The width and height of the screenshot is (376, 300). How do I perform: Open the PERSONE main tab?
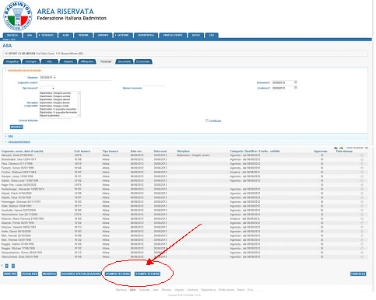(83, 35)
